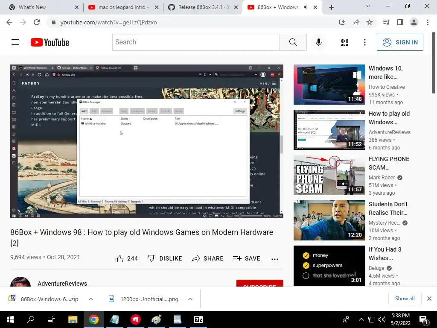Open Students Don't Realise Their video
437x328 pixels.
click(x=329, y=220)
